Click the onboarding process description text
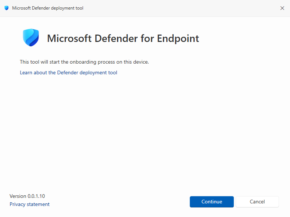The height and width of the screenshot is (217, 290). 84,62
